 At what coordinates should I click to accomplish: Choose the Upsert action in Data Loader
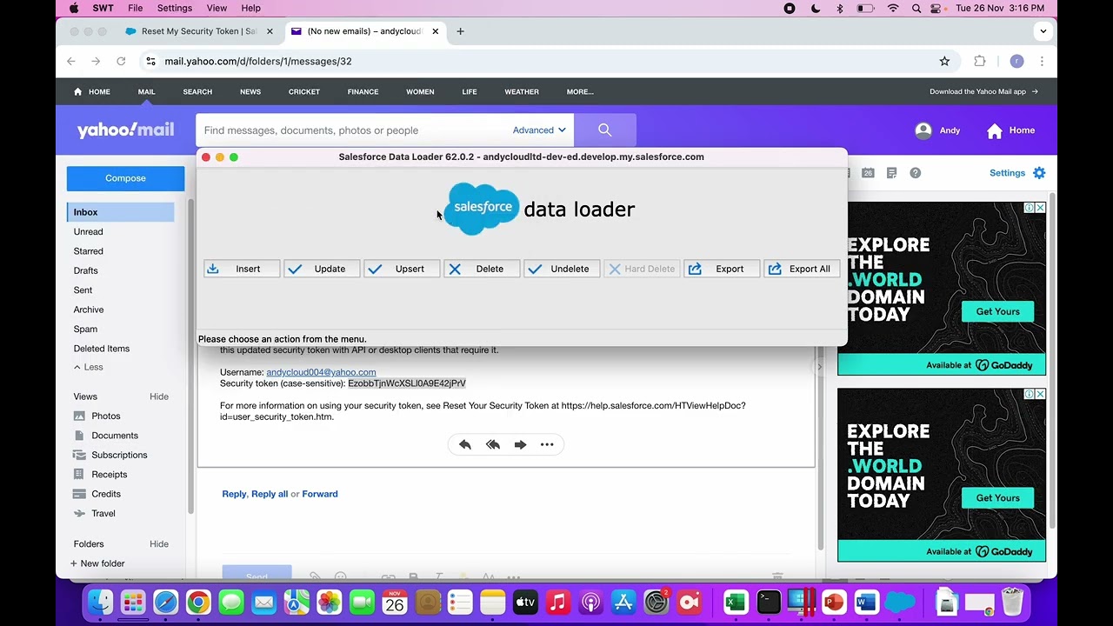(x=402, y=269)
